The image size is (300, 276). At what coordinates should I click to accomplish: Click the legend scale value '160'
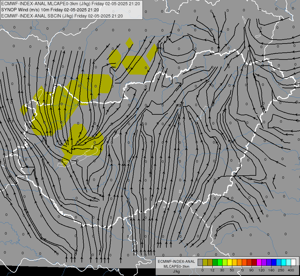click(271, 270)
